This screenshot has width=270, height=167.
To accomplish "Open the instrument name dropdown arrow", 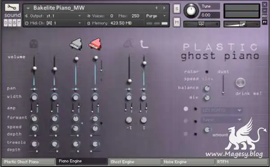I will 28,8.
